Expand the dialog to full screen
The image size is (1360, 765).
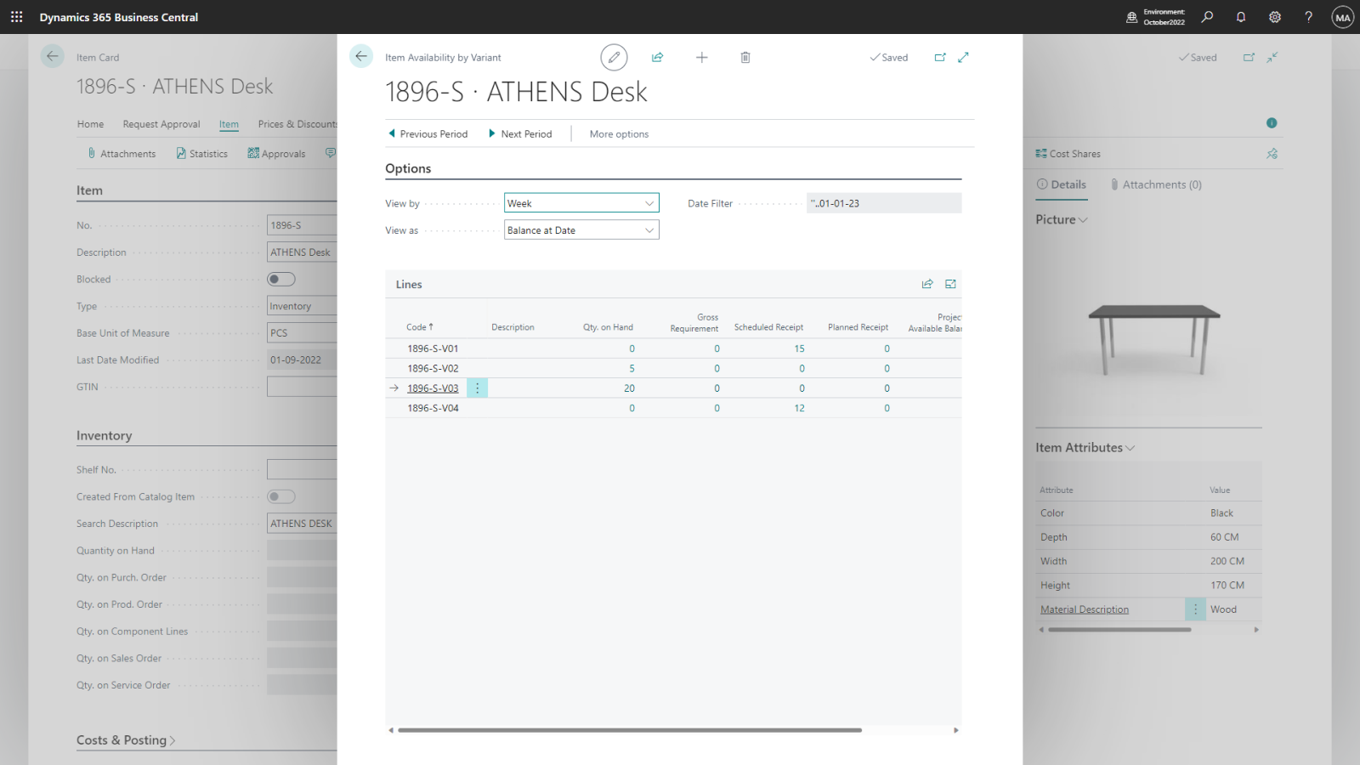coord(963,57)
